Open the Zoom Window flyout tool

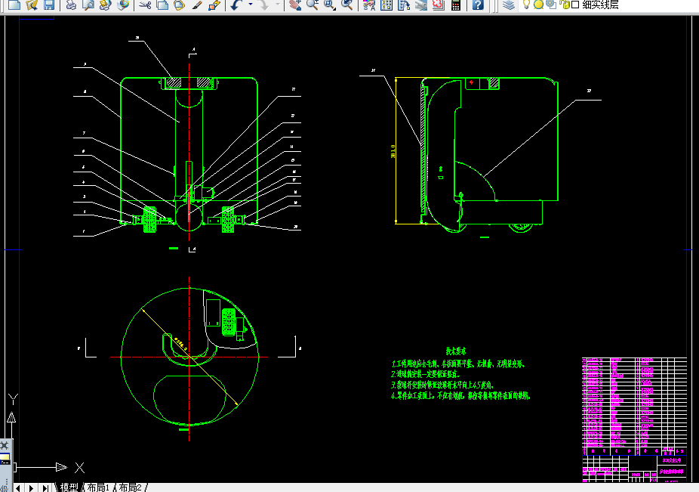pos(329,5)
